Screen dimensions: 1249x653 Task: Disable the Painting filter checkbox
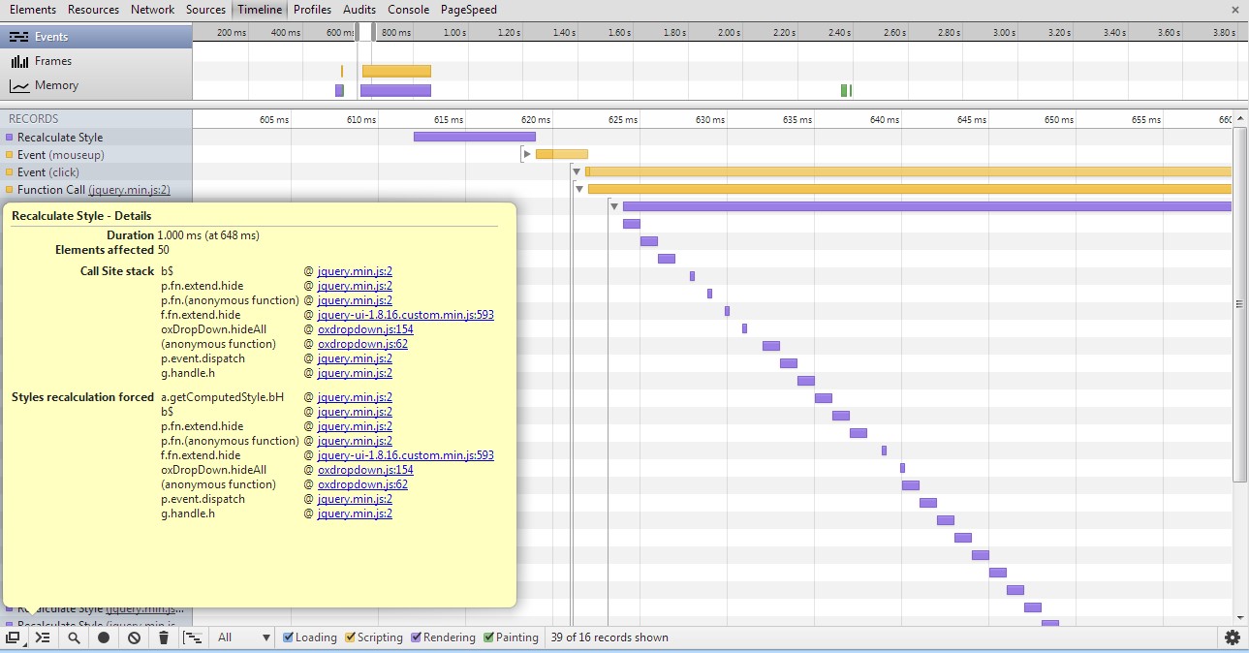tap(489, 637)
